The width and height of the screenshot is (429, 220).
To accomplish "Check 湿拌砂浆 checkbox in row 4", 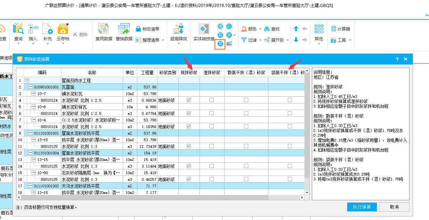I will click(212, 100).
